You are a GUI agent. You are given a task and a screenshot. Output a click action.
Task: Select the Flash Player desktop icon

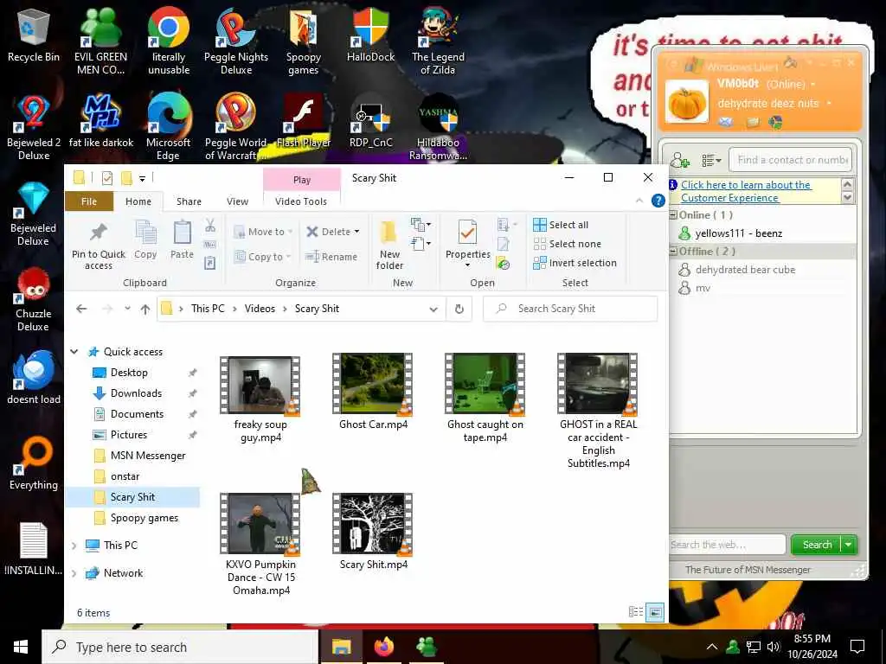(304, 121)
